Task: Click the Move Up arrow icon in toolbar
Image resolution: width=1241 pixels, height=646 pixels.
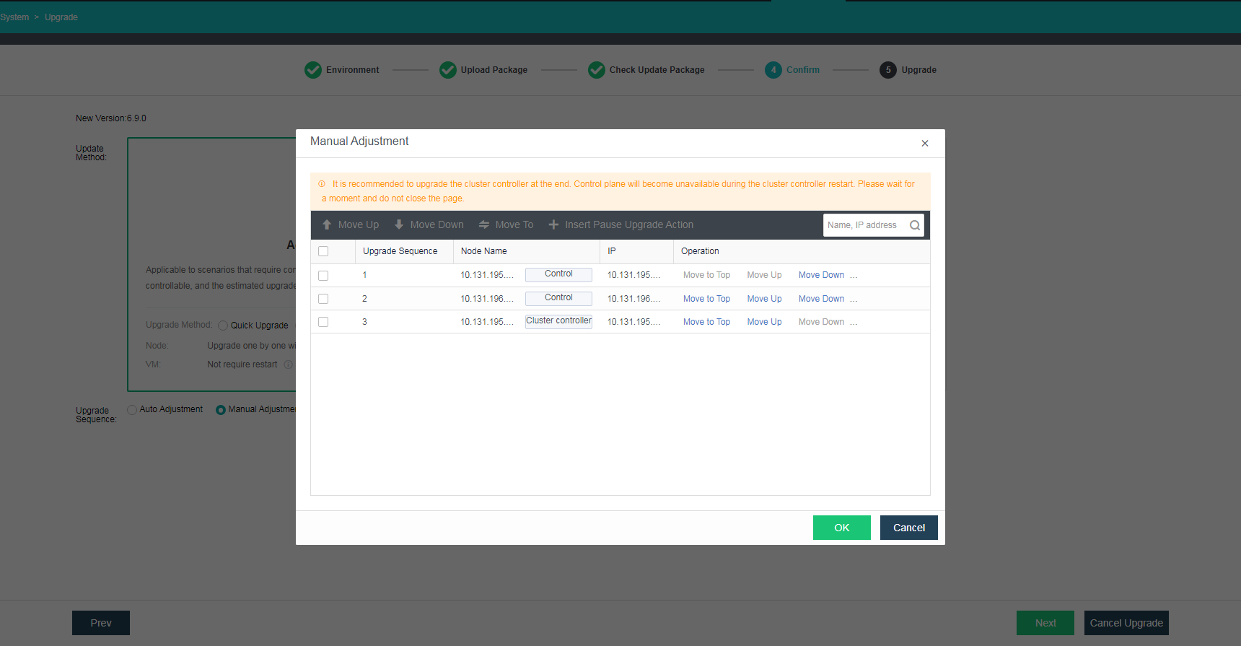Action: coord(327,225)
